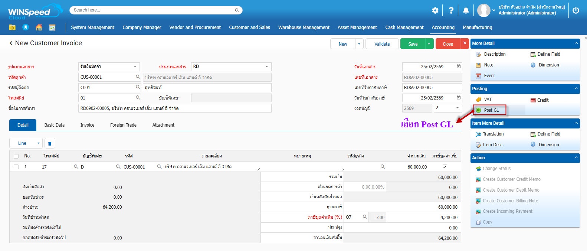Click the notifications bell icon

466,10
